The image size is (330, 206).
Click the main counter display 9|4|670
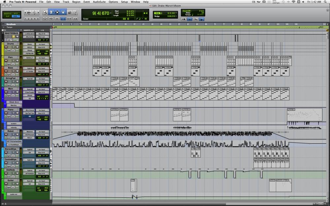96,13
